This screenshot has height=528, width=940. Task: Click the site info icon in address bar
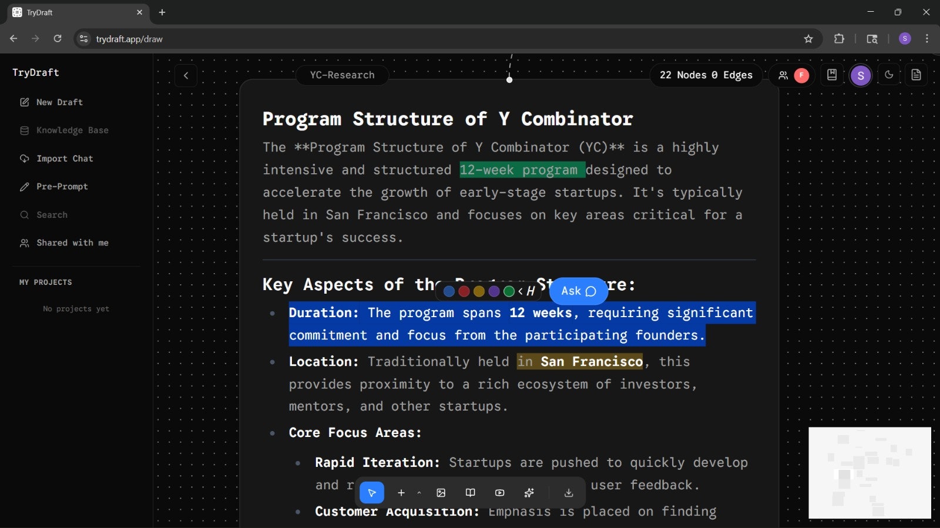click(83, 39)
